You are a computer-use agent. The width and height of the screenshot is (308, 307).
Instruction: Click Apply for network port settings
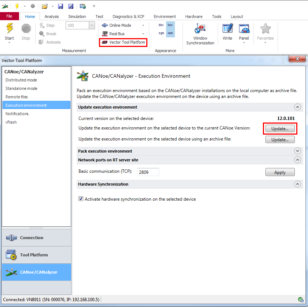[x=280, y=172]
